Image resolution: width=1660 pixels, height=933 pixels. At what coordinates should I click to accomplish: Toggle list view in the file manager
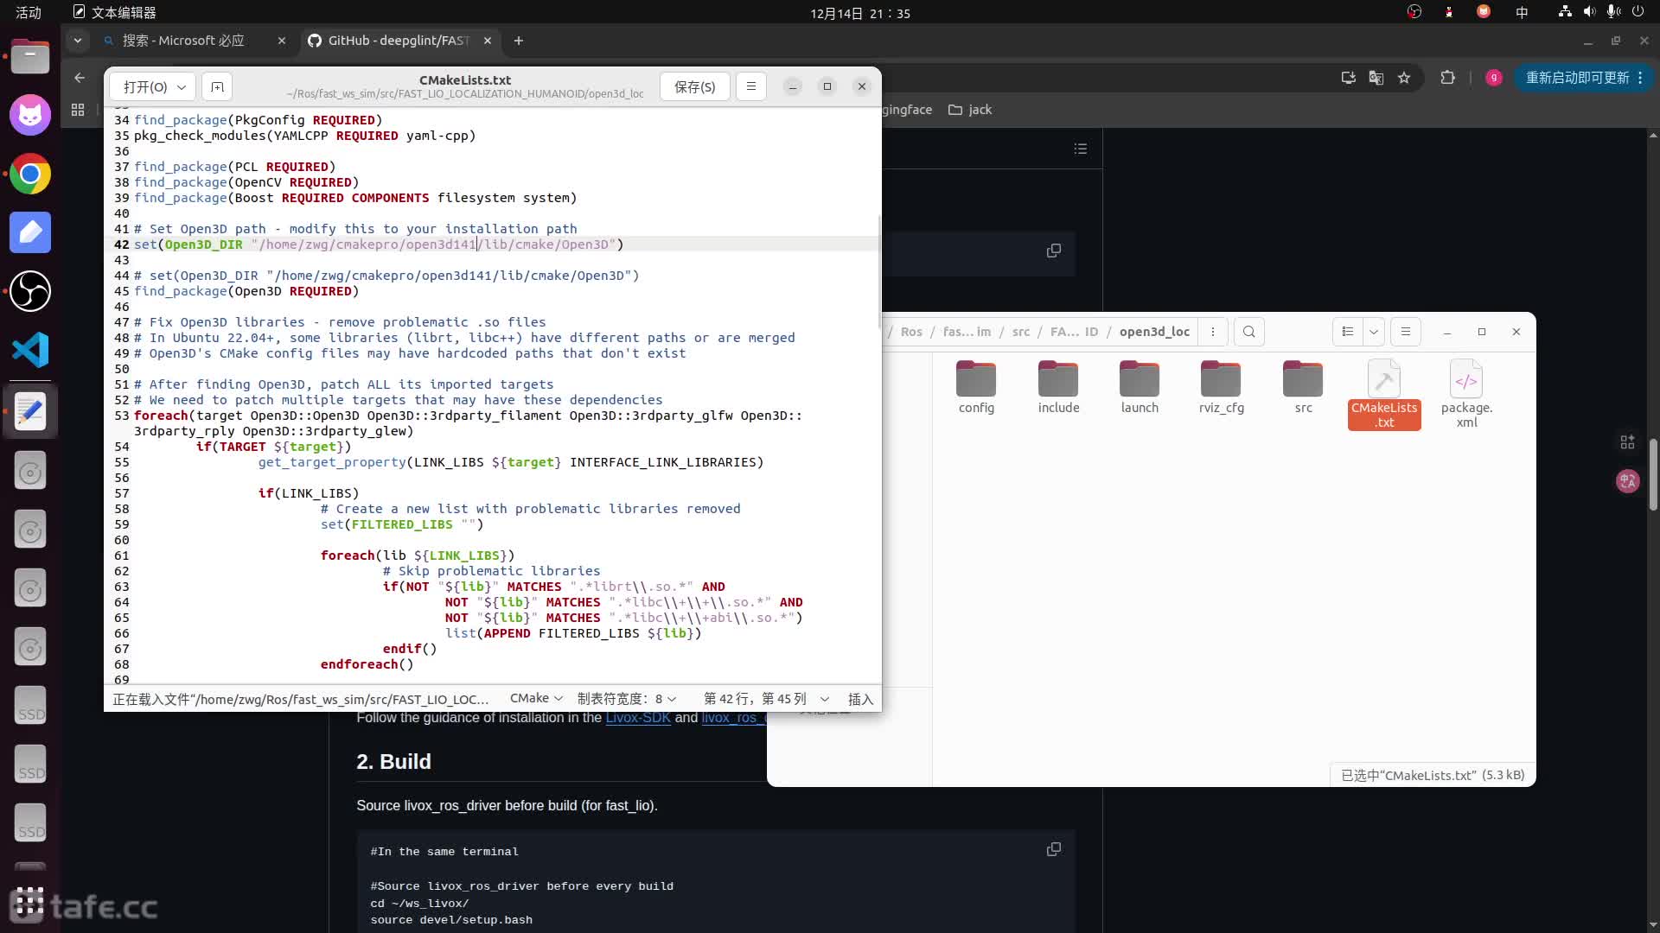(x=1347, y=332)
